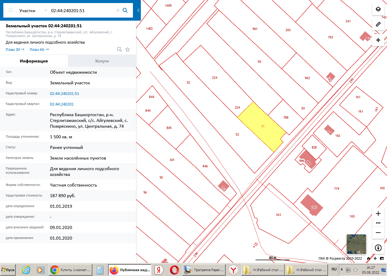Expand the Участки search type dropdown

tap(46, 10)
